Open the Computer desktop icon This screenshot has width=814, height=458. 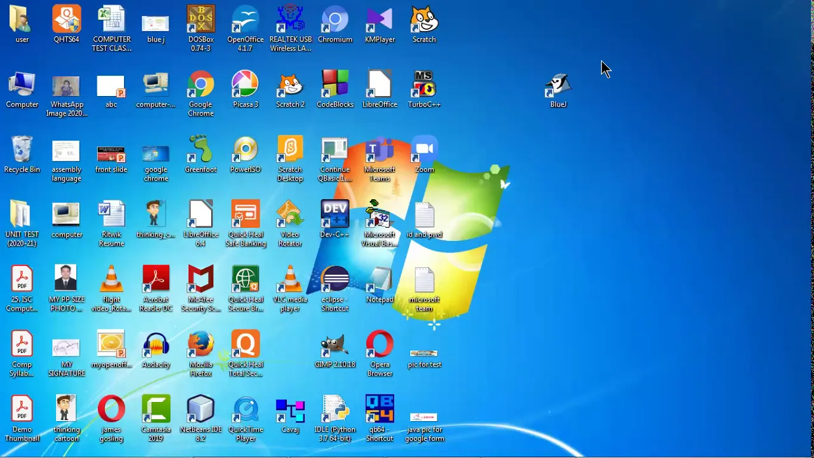click(x=22, y=90)
